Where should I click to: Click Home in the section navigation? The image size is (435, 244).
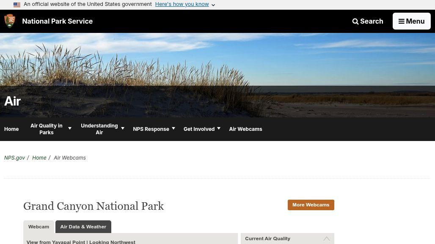11,129
